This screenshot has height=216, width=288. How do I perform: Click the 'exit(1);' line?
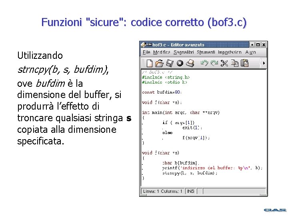click(192, 128)
